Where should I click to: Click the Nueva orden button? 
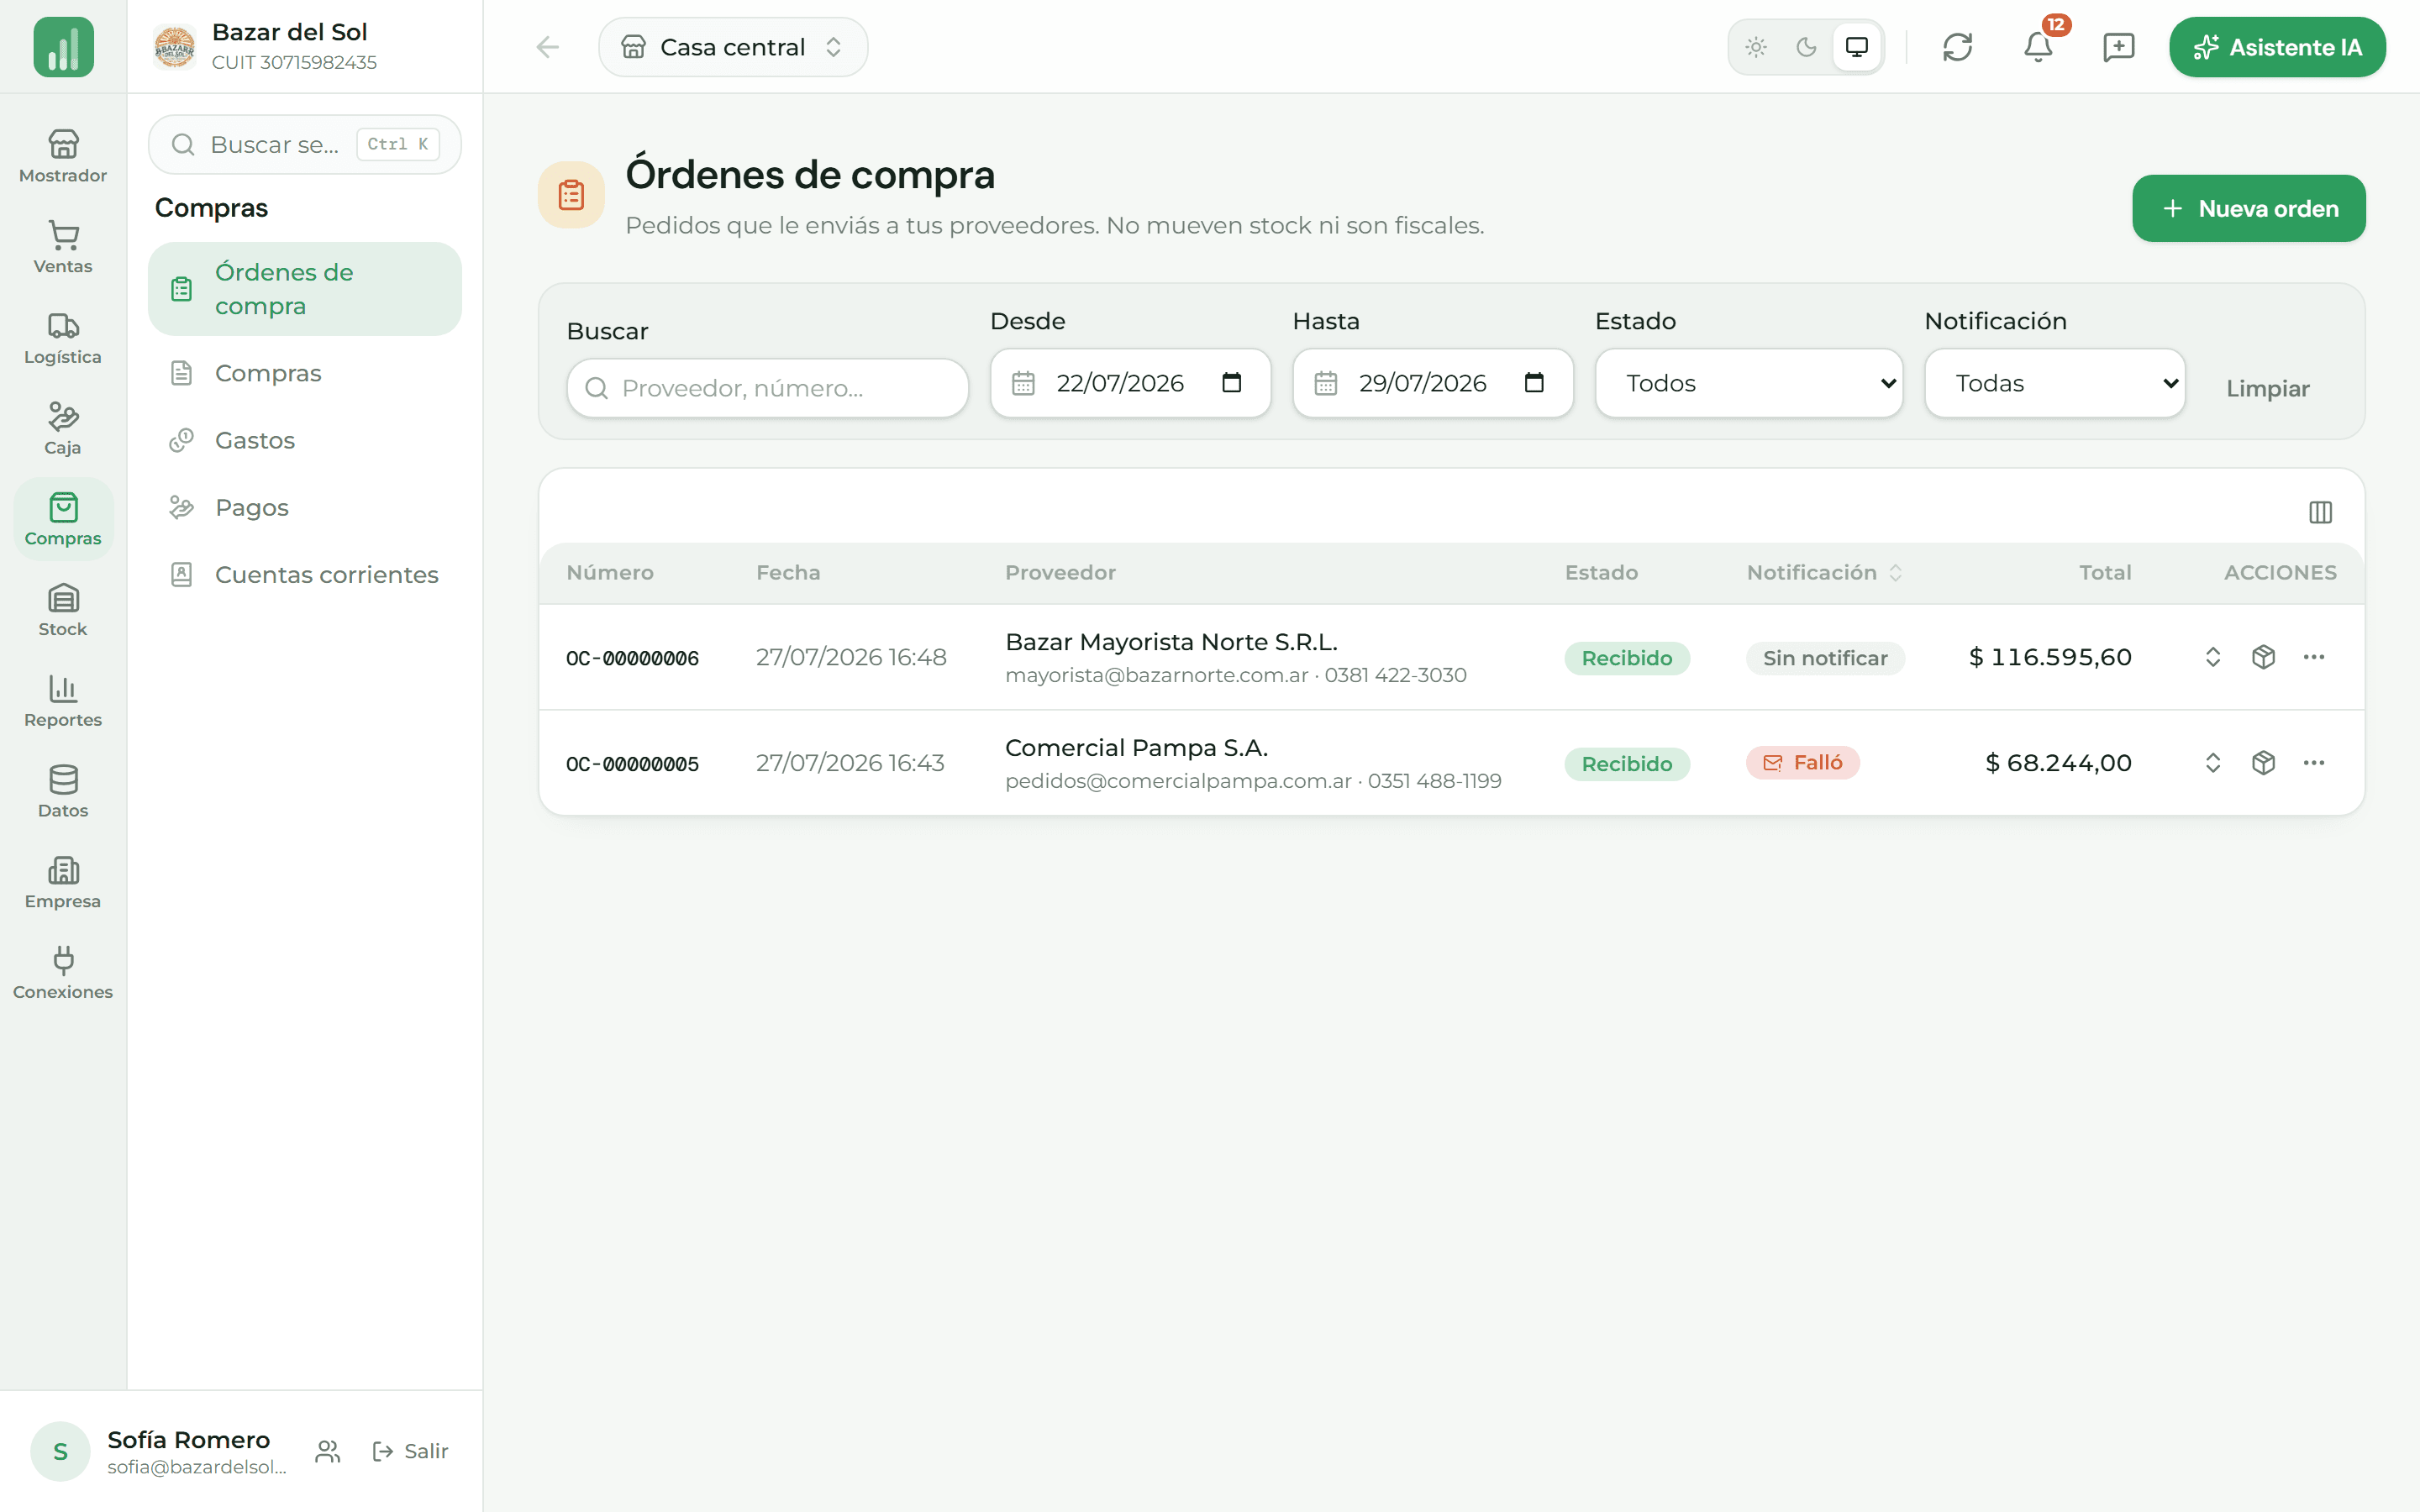2249,208
